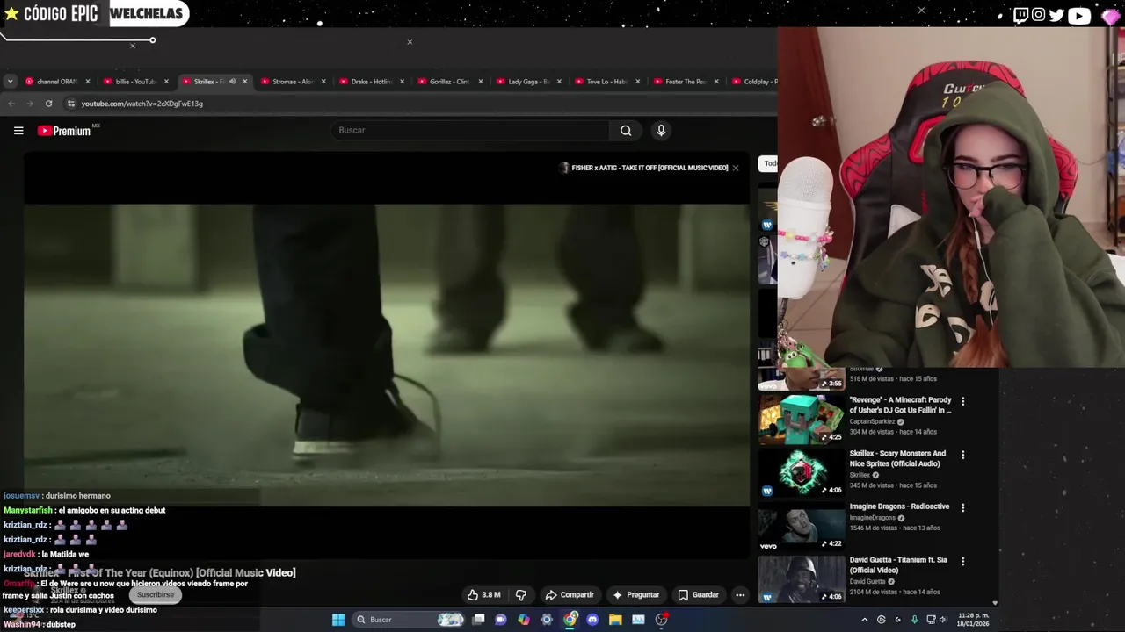The image size is (1125, 632).
Task: Switch to the "billie - YouTube" tab
Action: (134, 82)
